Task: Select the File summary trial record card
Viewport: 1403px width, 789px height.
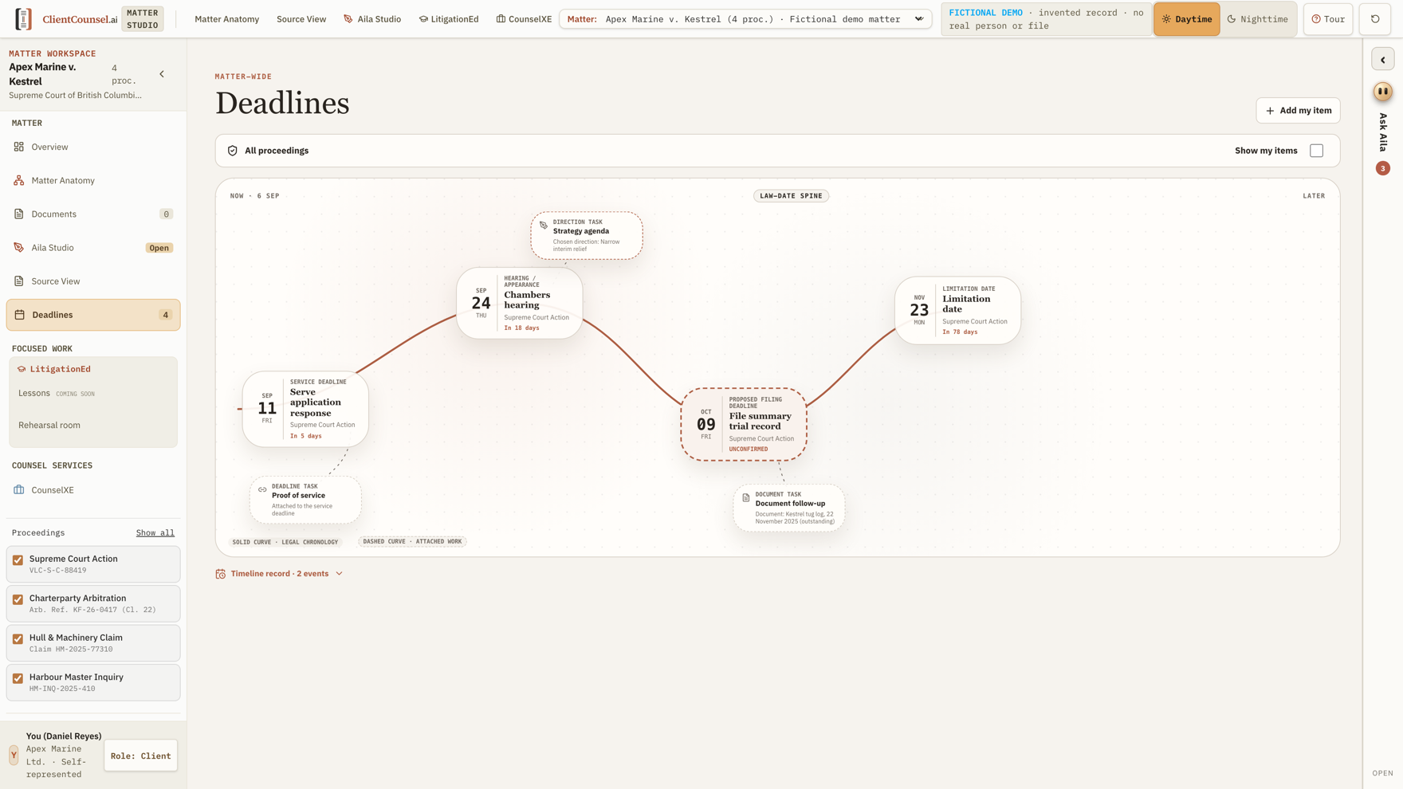Action: click(x=744, y=425)
